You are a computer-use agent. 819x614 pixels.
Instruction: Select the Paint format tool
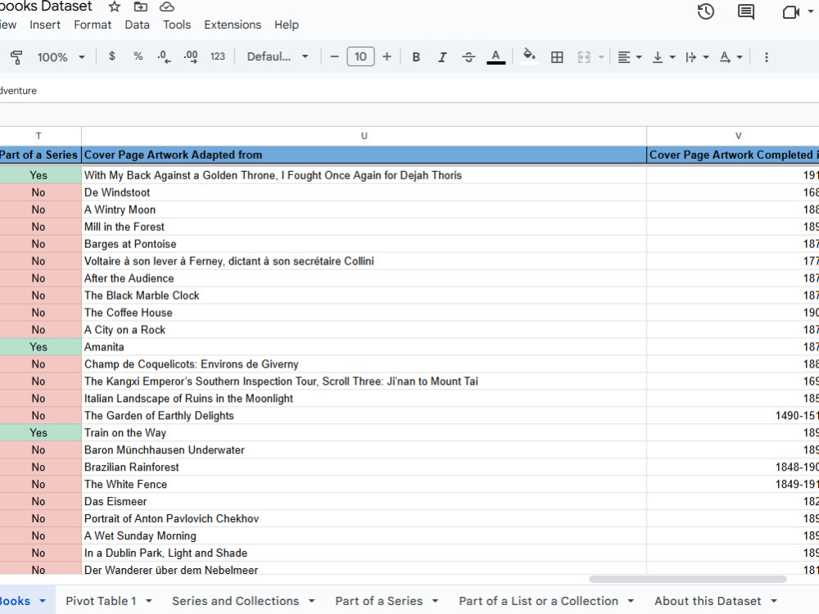16,56
